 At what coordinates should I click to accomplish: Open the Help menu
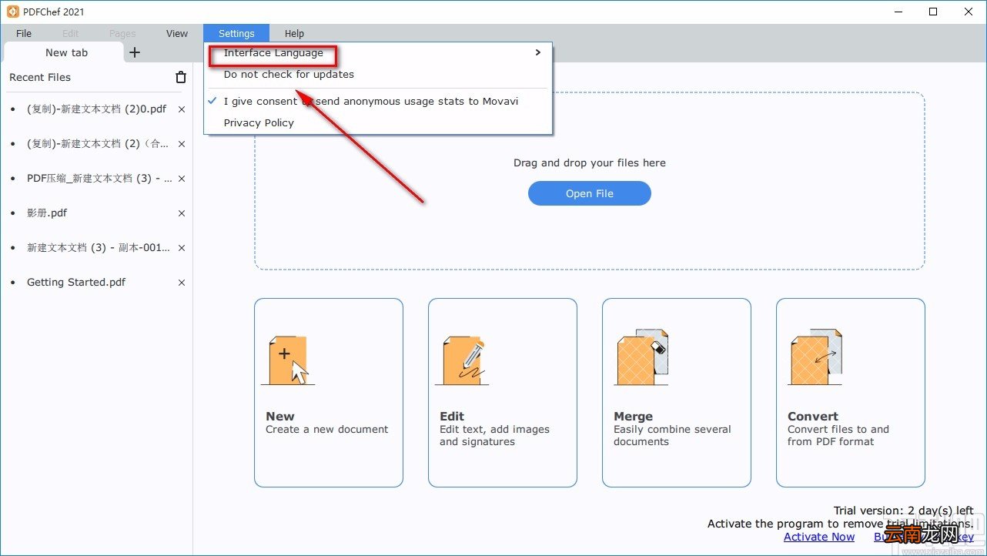click(x=294, y=33)
